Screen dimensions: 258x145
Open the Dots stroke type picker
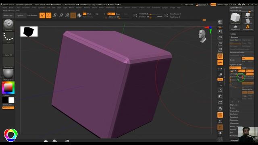(8, 37)
